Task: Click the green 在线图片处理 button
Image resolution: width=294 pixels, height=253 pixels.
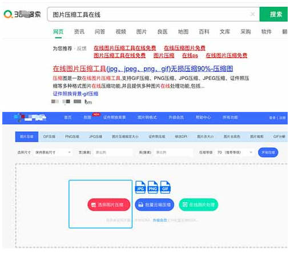Action: (199, 204)
